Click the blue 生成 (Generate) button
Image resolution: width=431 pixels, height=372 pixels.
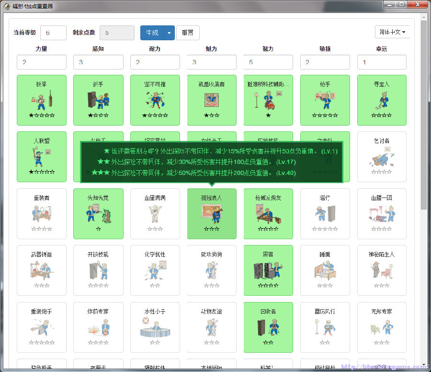point(152,33)
